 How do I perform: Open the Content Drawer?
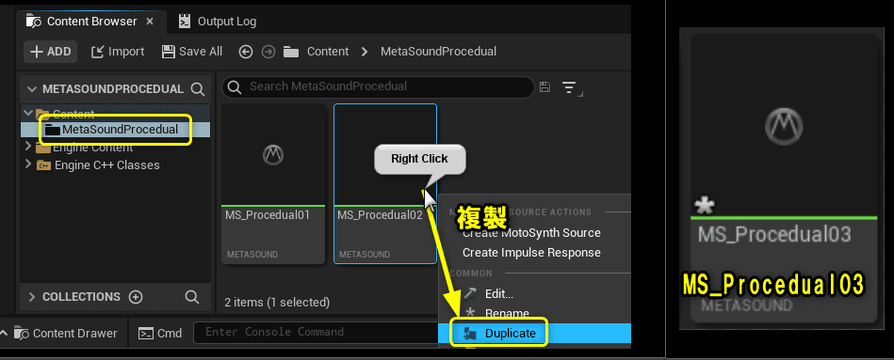tap(66, 334)
